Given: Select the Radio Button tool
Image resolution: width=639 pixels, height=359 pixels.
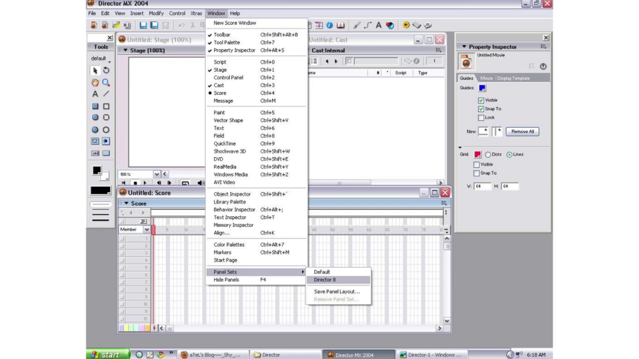Looking at the screenshot, I should click(106, 141).
